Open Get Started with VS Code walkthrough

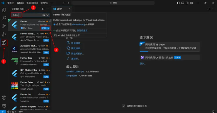pyautogui.click(x=169, y=47)
